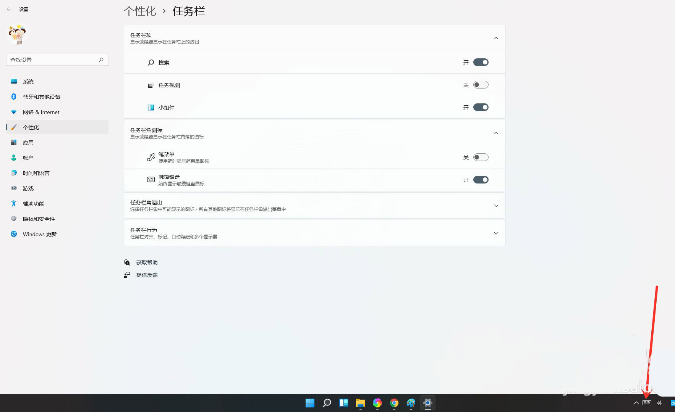This screenshot has width=675, height=412.
Task: Turn off the 搜索 toggle
Action: tap(481, 62)
